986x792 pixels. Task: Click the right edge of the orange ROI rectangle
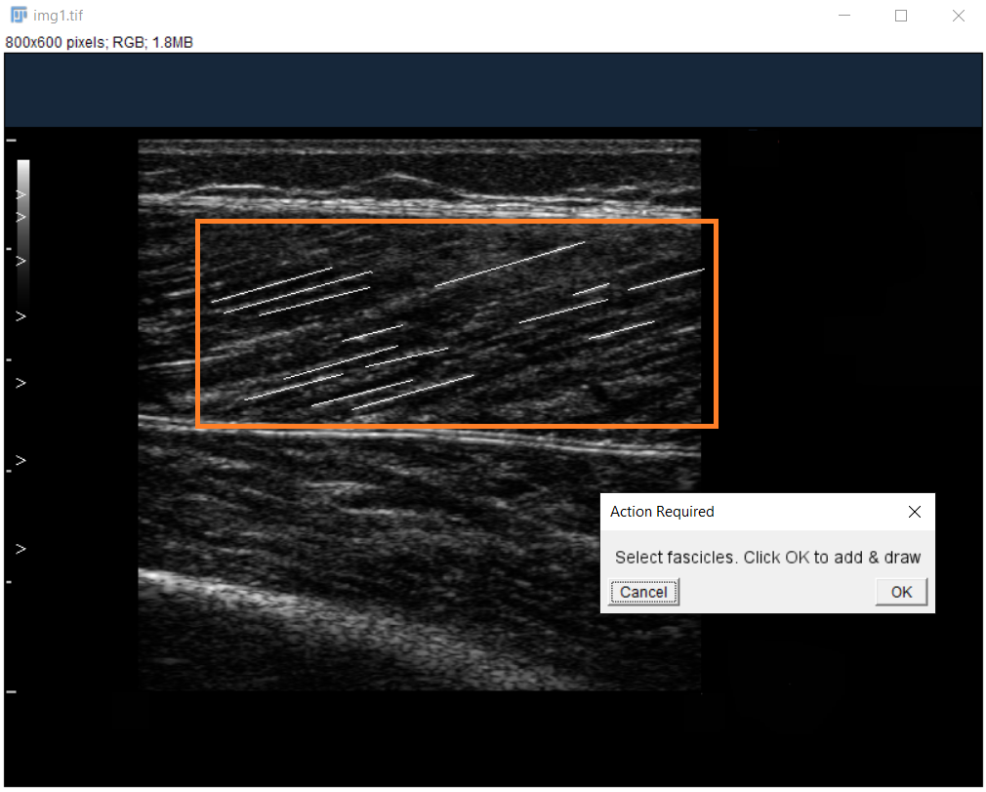(716, 322)
